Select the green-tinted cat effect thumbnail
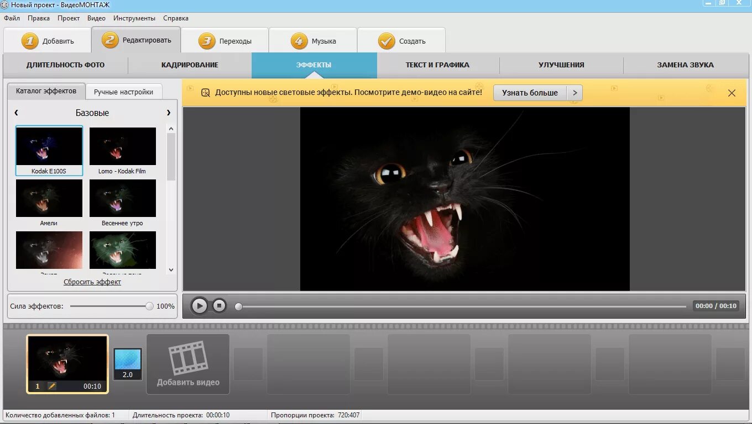The height and width of the screenshot is (424, 752). [123, 250]
